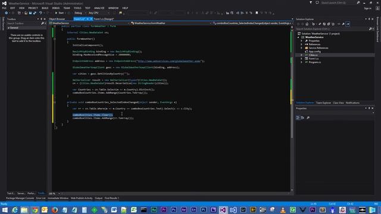
Task: Click the Categorized icon in Properties panel
Action: click(298, 118)
